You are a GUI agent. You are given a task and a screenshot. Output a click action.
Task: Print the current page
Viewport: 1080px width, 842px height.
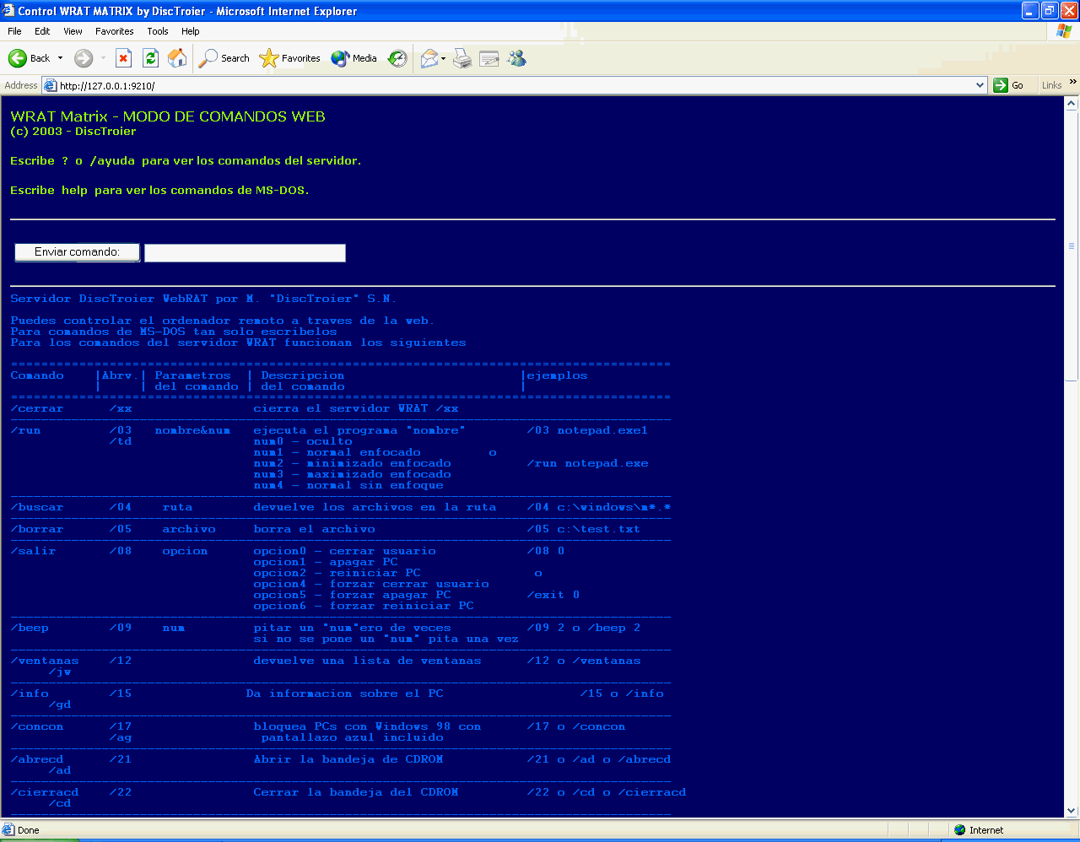462,58
